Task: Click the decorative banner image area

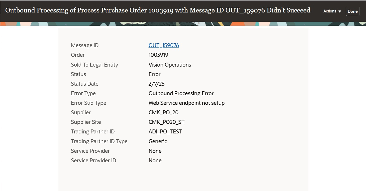Action: point(183,23)
